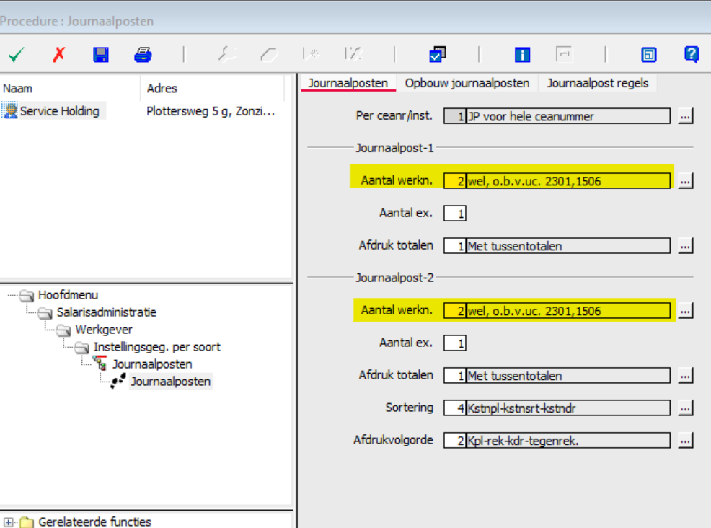
Task: Select Gerelateerde functies tree item
Action: 94,522
